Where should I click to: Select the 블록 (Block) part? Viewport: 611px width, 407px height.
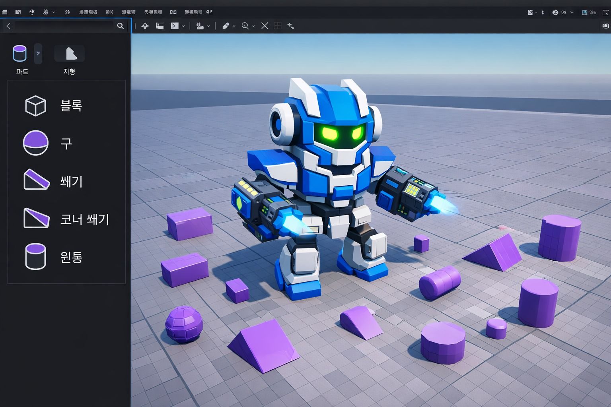pos(54,106)
